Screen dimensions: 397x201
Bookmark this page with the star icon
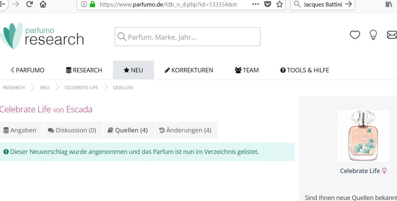pyautogui.click(x=280, y=4)
